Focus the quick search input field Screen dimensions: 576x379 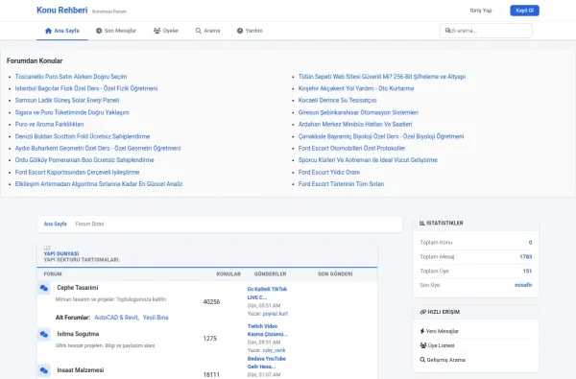click(x=486, y=31)
